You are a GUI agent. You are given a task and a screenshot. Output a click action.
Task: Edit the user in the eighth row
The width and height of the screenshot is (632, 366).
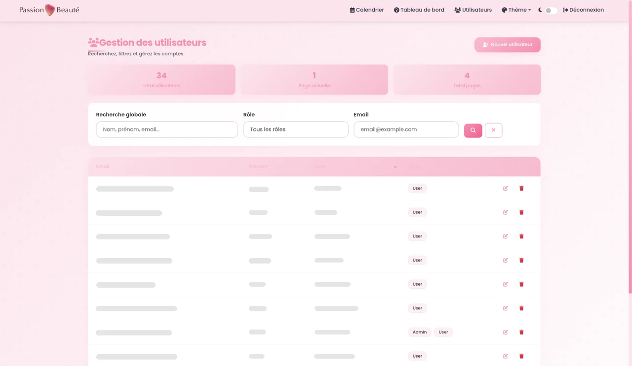click(x=506, y=356)
